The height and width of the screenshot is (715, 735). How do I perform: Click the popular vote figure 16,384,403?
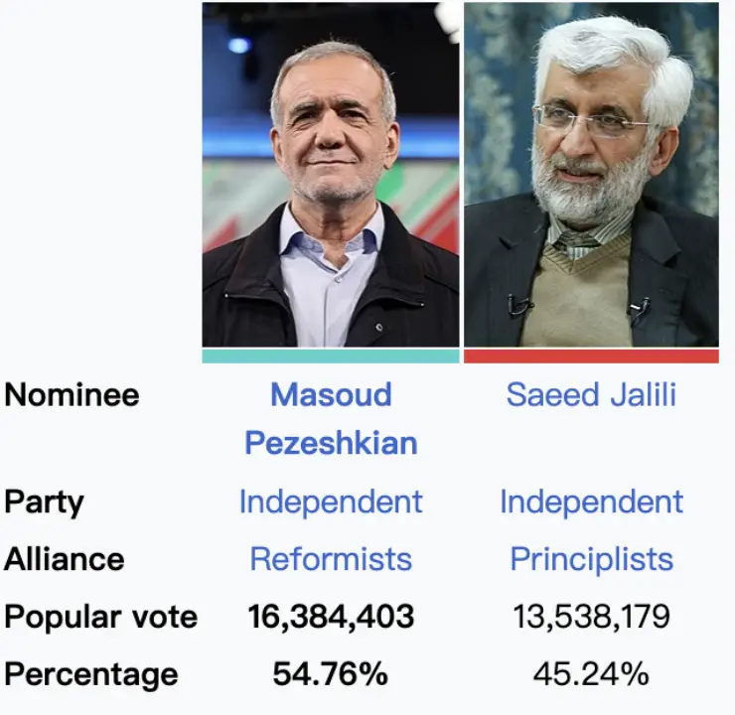coord(331,617)
